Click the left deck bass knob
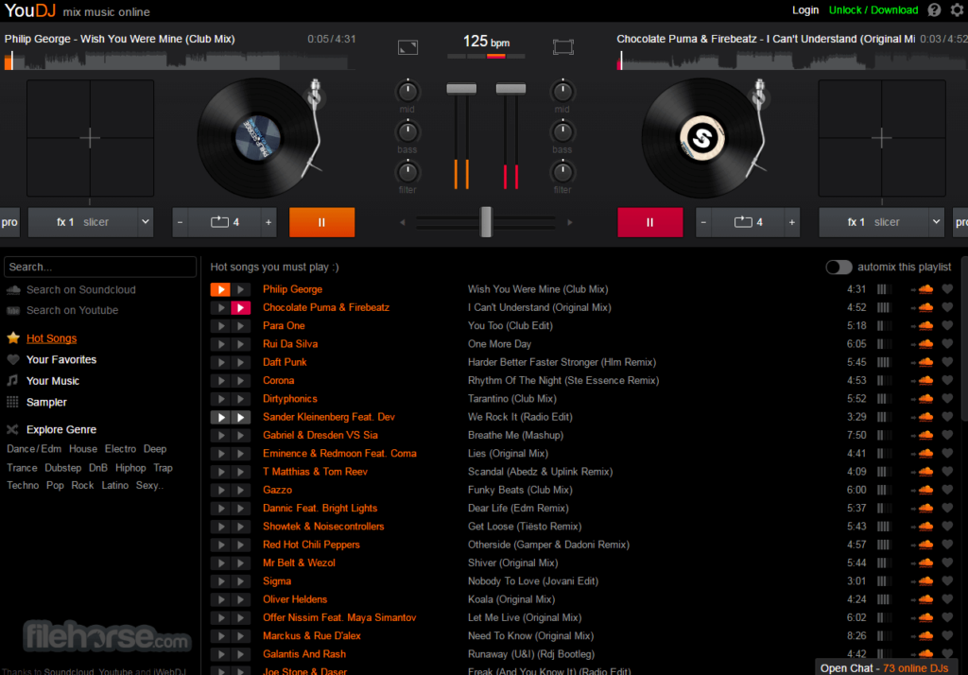The width and height of the screenshot is (968, 675). pos(406,132)
